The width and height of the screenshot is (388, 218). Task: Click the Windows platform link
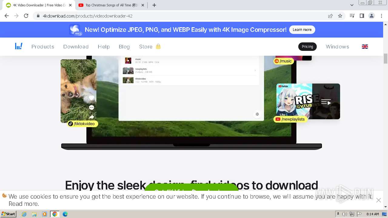click(337, 47)
